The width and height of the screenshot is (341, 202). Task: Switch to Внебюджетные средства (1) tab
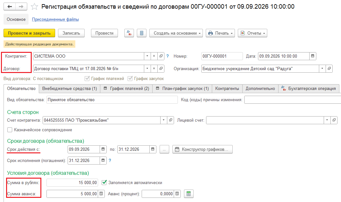[69, 88]
